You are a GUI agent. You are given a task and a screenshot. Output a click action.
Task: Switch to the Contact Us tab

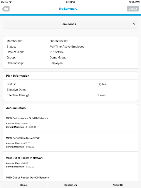pos(70,185)
